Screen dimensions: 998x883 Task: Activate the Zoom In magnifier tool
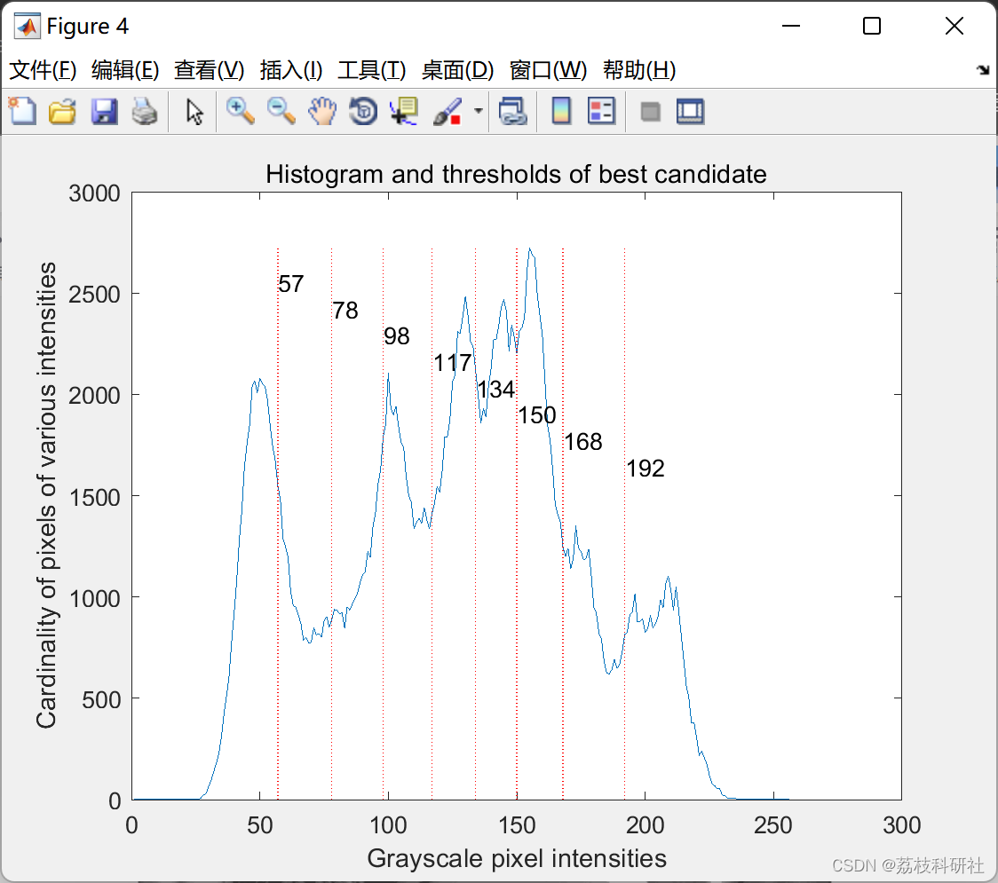click(x=240, y=111)
